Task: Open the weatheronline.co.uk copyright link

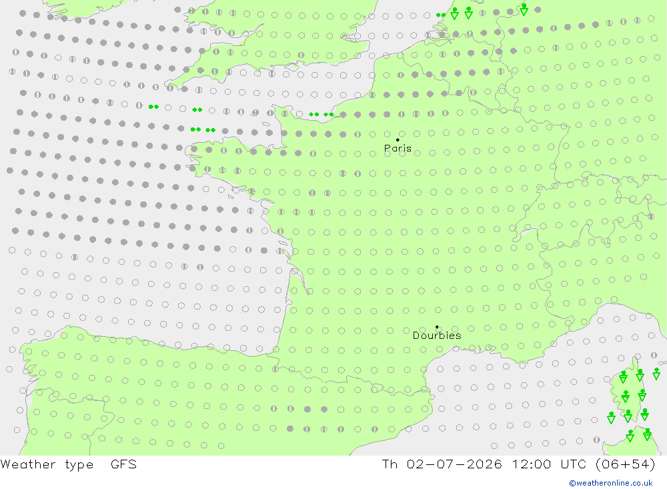Action: tap(611, 483)
